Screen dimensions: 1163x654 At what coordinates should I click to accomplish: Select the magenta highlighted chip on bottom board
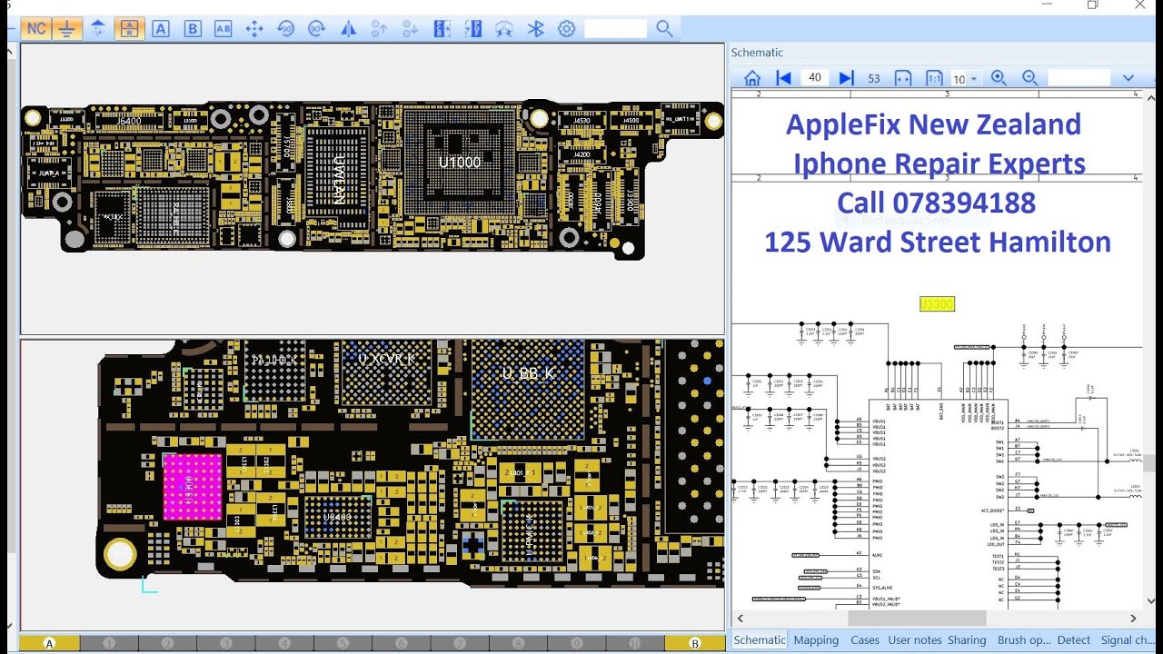pos(192,488)
